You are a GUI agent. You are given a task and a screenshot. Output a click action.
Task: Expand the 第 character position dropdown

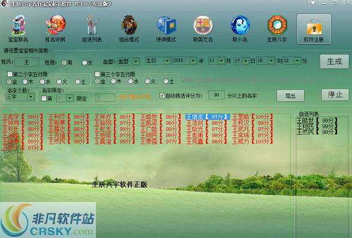[x=70, y=98]
